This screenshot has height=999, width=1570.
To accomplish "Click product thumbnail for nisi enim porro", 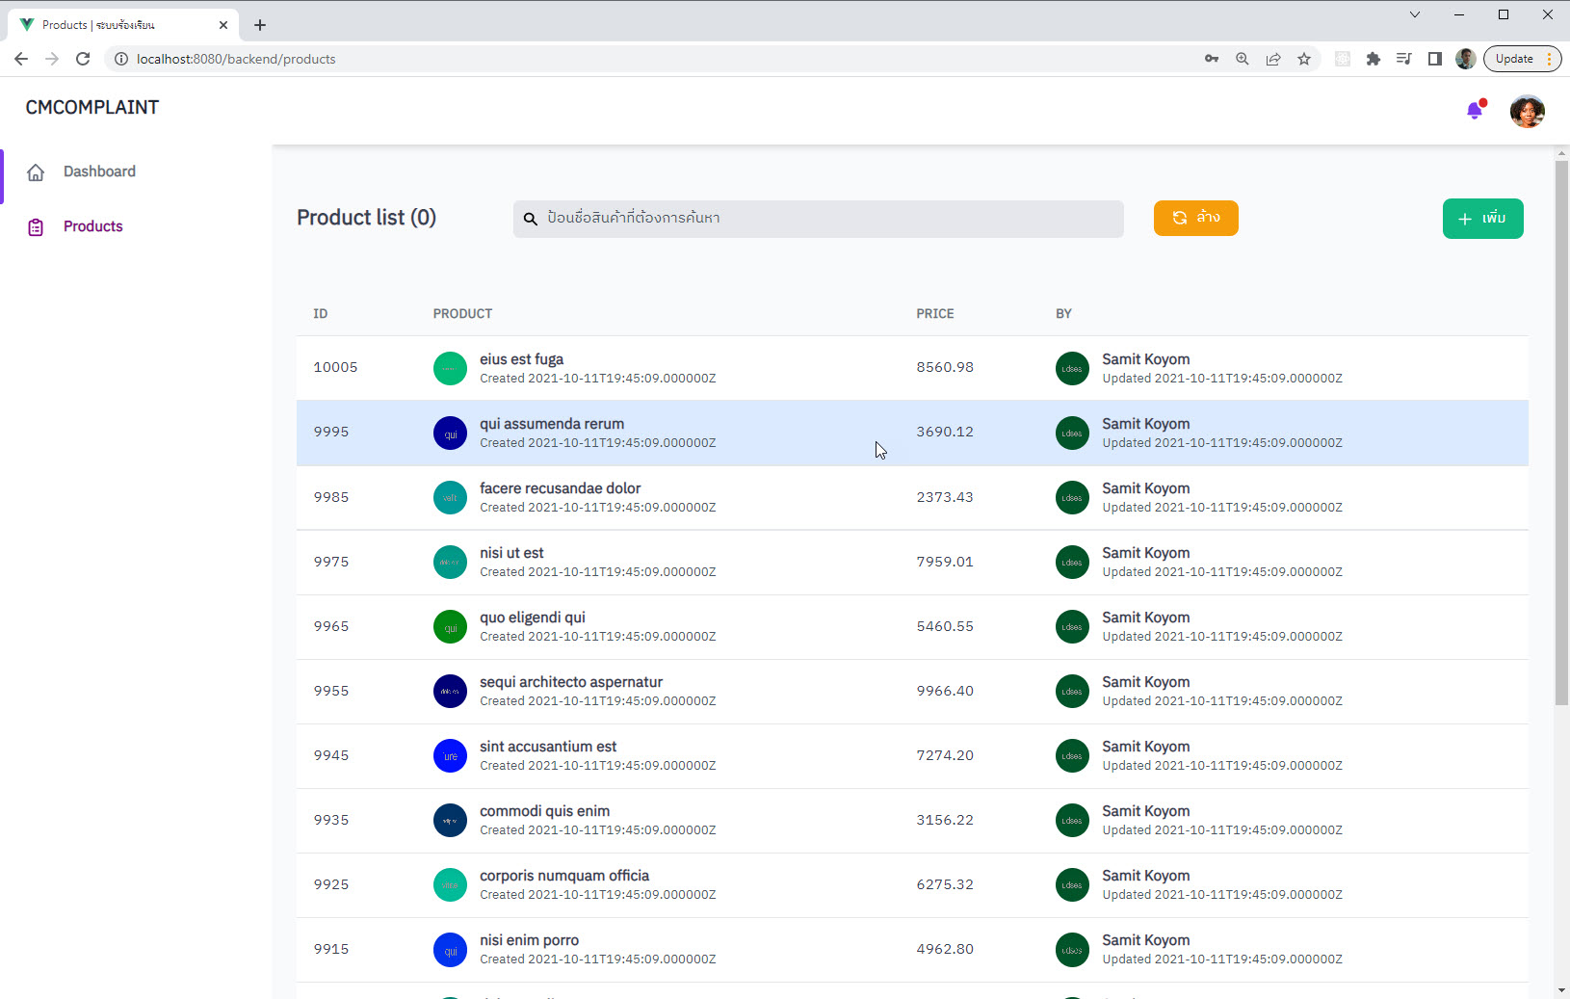I will click(x=450, y=949).
